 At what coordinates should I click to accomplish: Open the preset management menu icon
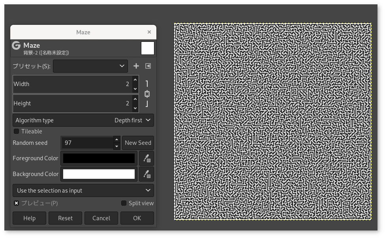[x=148, y=66]
